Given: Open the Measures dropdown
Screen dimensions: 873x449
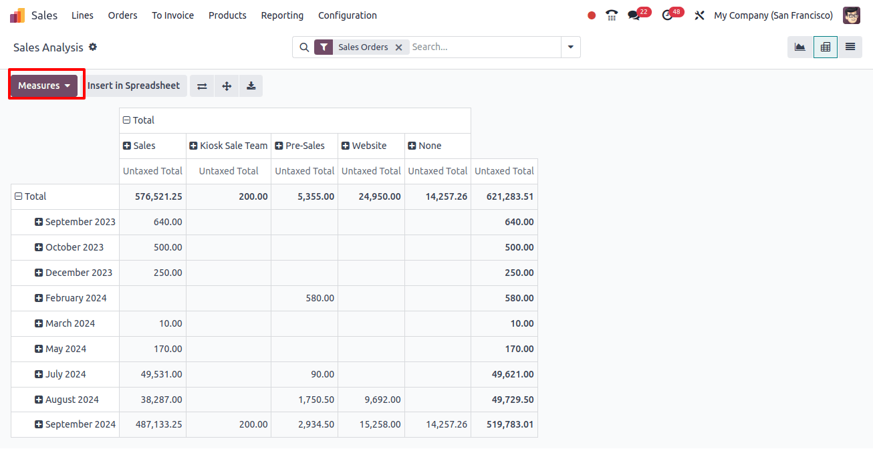Looking at the screenshot, I should click(x=44, y=86).
